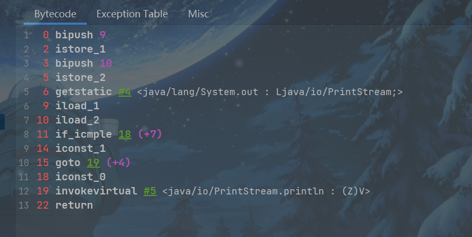
Task: Click the PrintStream.println method descriptor
Action: [x=266, y=191]
